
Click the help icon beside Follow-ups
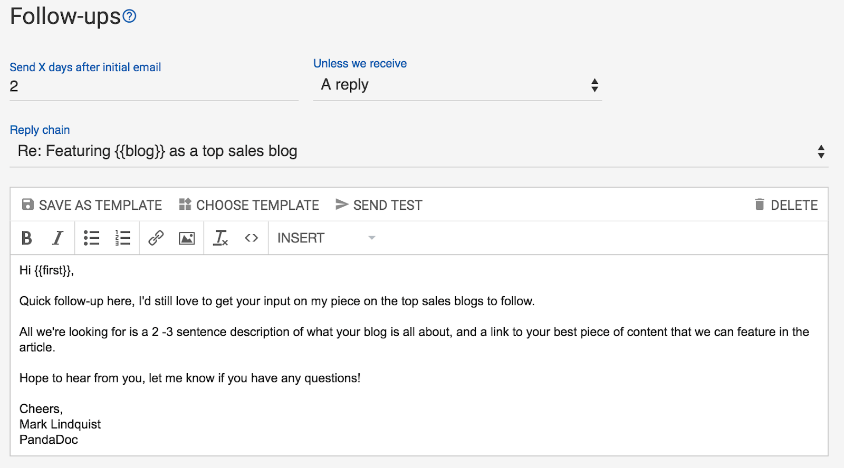tap(129, 16)
